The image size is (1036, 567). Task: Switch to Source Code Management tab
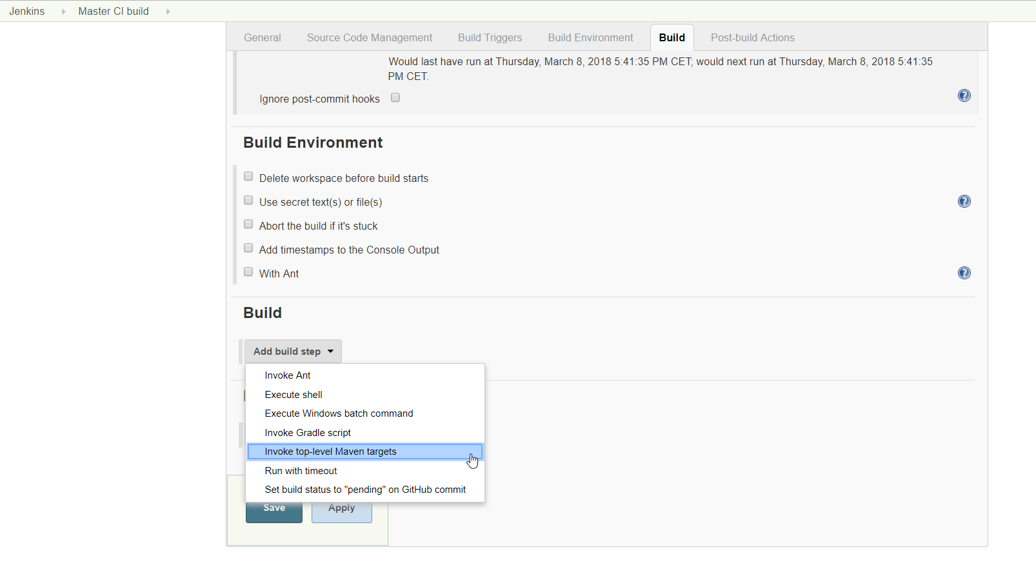pyautogui.click(x=369, y=38)
